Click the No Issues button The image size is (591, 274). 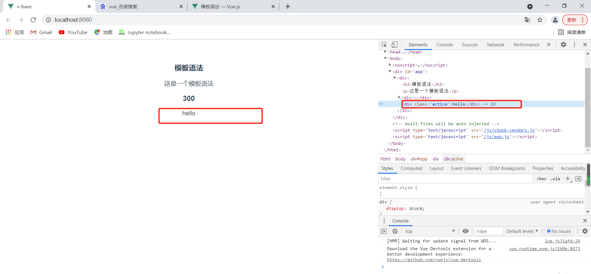tap(559, 231)
